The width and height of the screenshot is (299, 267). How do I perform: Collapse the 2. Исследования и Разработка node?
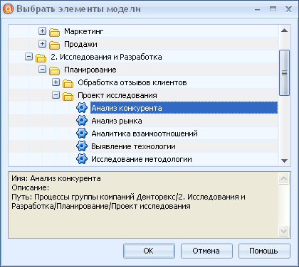click(x=28, y=57)
